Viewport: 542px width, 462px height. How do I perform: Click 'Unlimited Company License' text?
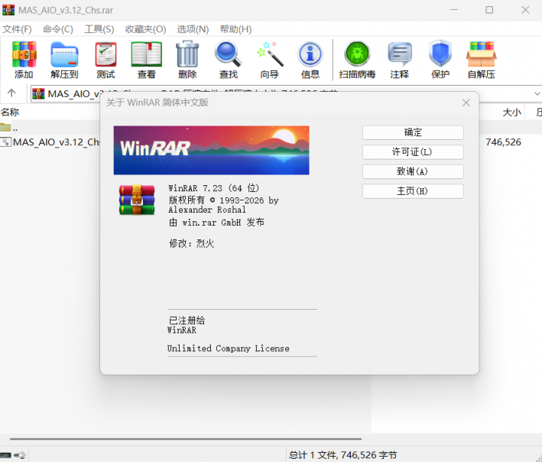point(228,348)
